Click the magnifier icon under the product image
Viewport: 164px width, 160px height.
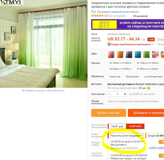[23, 90]
